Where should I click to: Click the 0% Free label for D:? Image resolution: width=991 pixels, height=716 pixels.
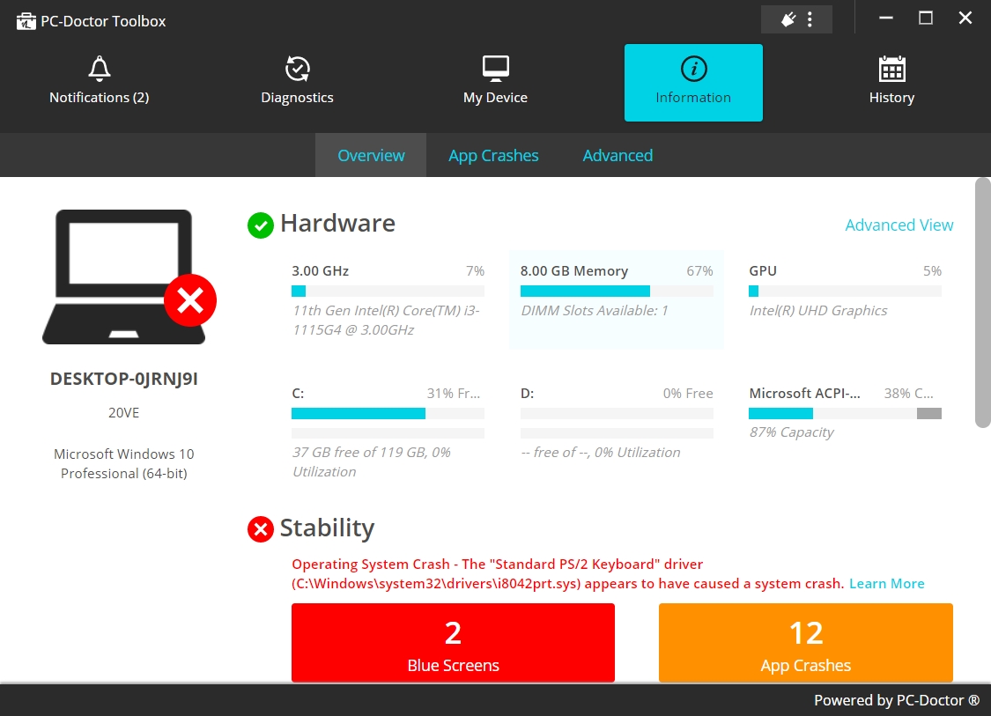pos(688,394)
